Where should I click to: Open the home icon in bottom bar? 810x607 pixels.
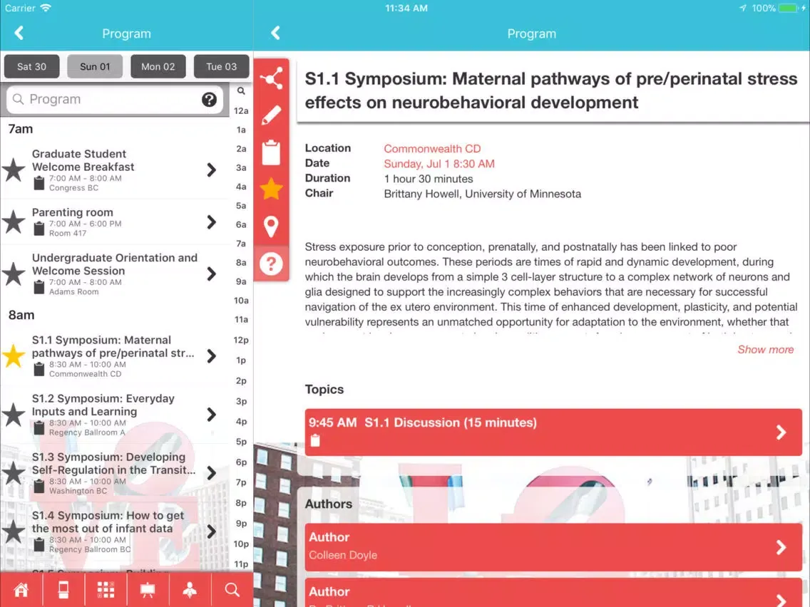(21, 589)
